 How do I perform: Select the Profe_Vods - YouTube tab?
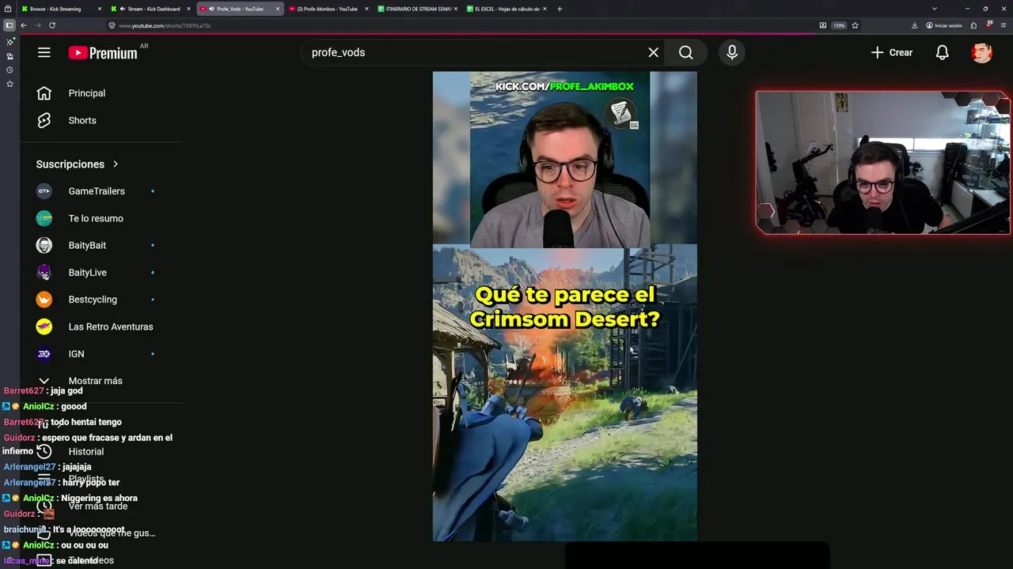(240, 9)
